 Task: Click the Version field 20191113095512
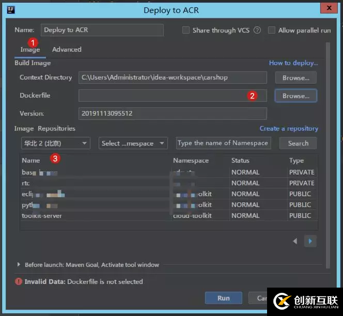[x=173, y=114]
